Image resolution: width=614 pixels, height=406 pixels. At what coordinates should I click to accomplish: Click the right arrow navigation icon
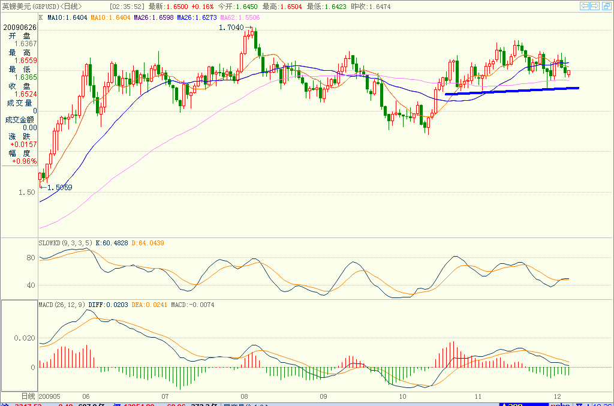pos(595,6)
